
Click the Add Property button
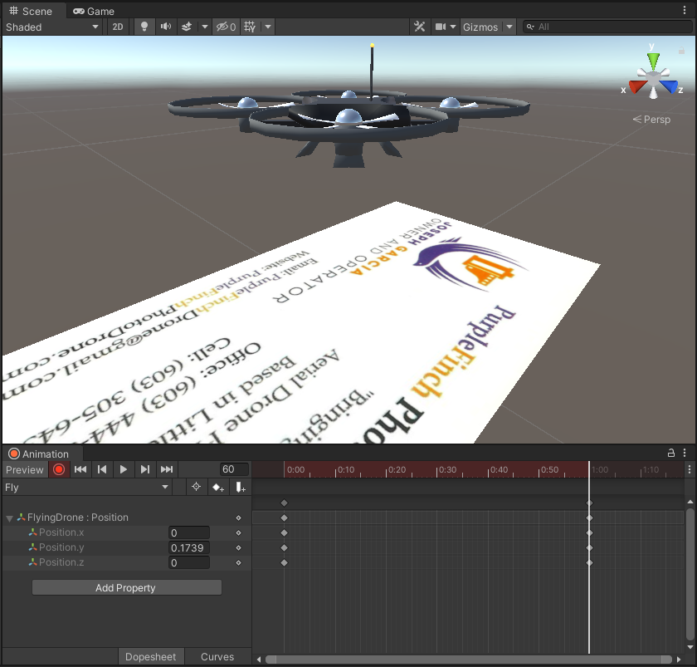(x=127, y=588)
